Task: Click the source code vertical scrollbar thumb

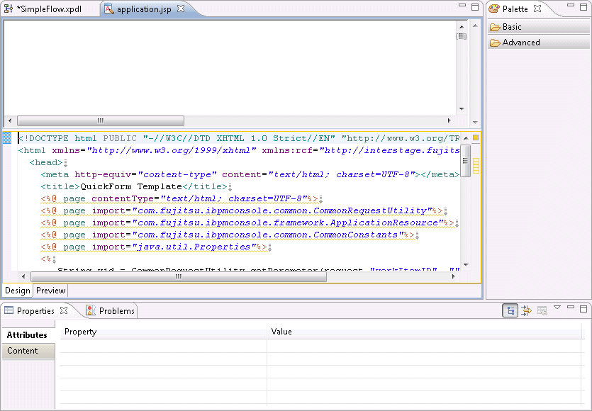Action: [x=466, y=160]
